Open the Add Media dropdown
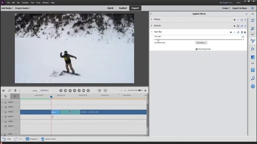257x144 pixels. [x=7, y=8]
